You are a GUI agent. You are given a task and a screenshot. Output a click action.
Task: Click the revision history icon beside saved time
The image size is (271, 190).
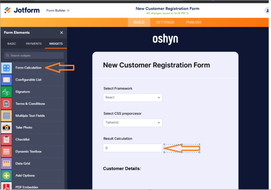(187, 13)
